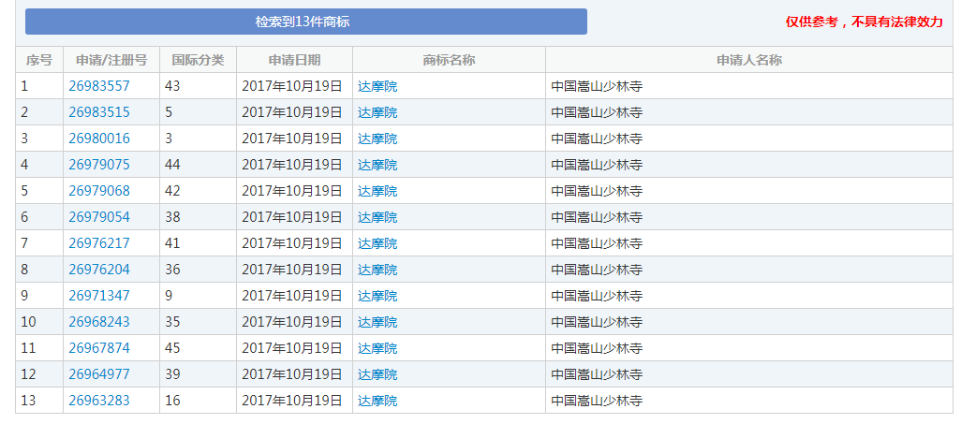Click serial number 1 in the first row
961x424 pixels.
point(24,86)
